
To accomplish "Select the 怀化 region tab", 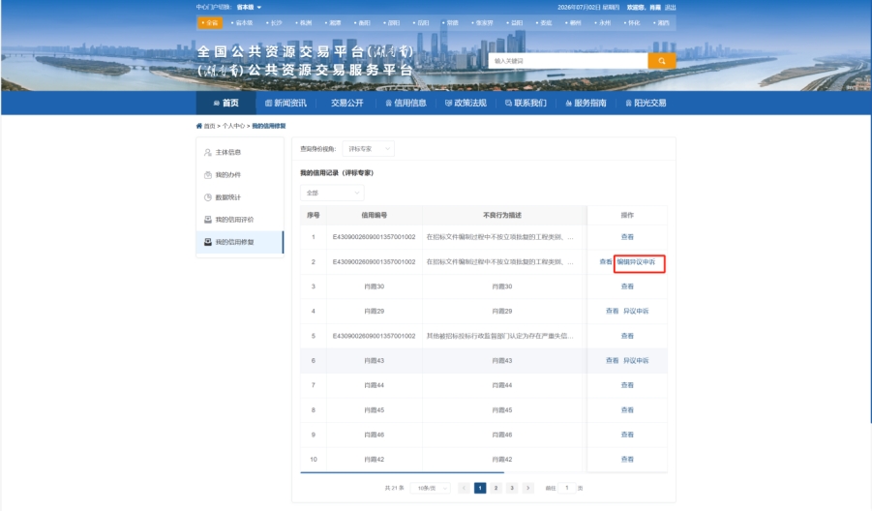I will pos(632,23).
